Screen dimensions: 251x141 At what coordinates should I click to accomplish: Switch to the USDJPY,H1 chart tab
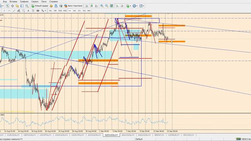[45, 135]
